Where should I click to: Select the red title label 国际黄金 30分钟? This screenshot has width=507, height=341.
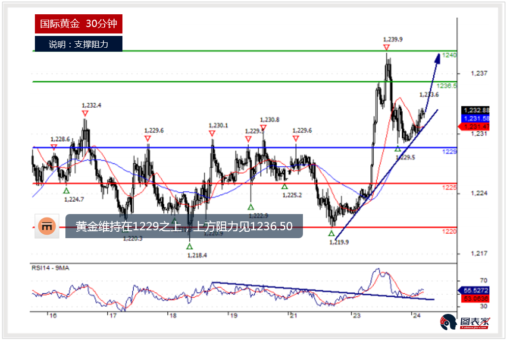[x=79, y=24]
